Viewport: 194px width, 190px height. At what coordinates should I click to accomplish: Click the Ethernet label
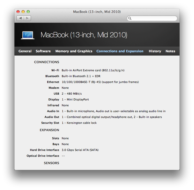click(53, 82)
